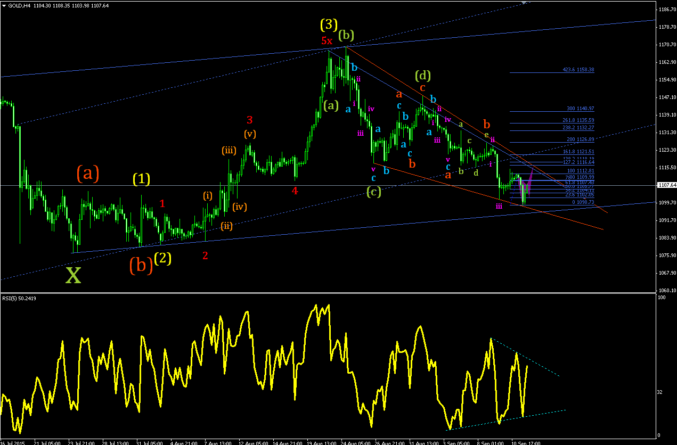Click price axis value 1123.30
The image size is (677, 445).
[667, 150]
